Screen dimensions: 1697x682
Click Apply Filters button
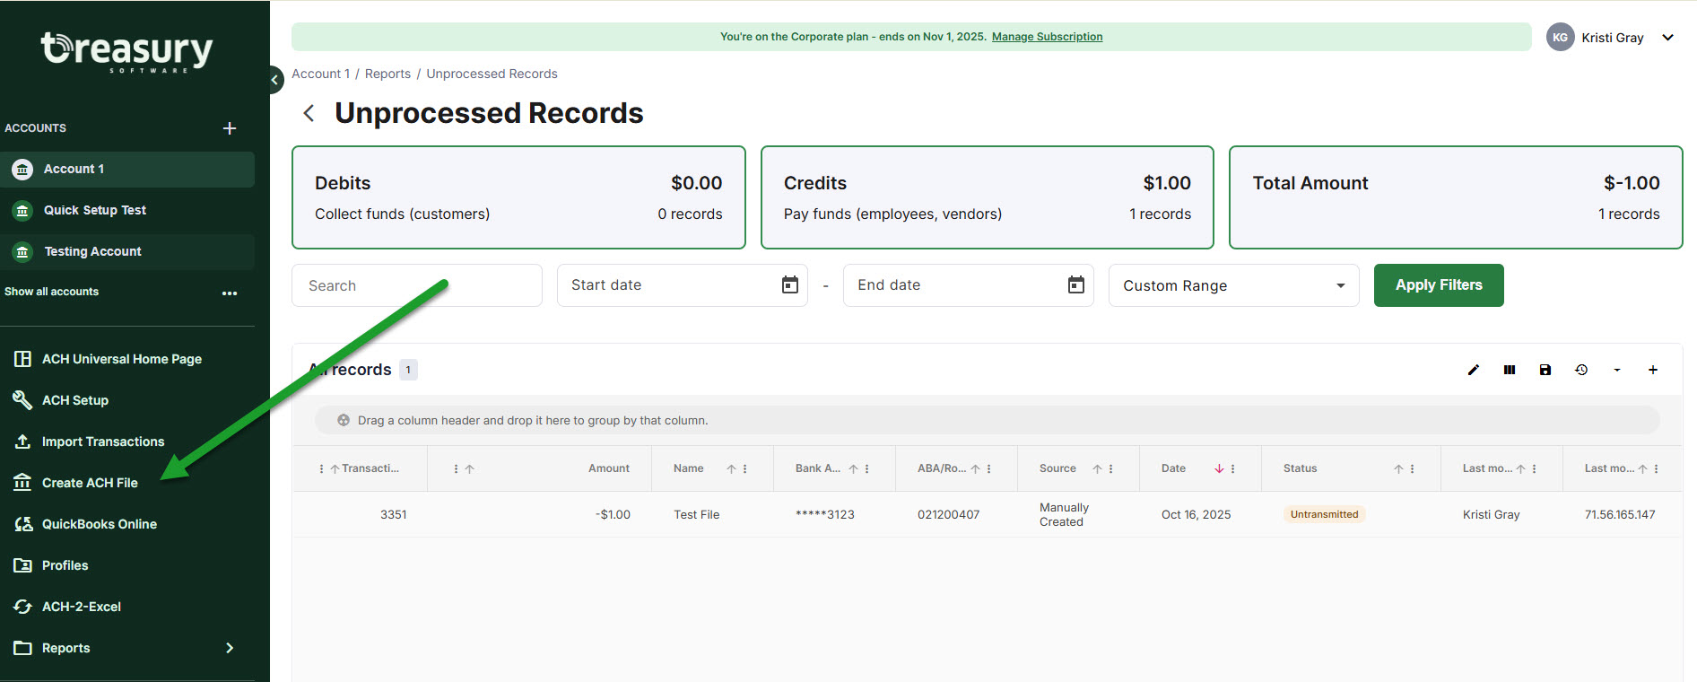1439,285
